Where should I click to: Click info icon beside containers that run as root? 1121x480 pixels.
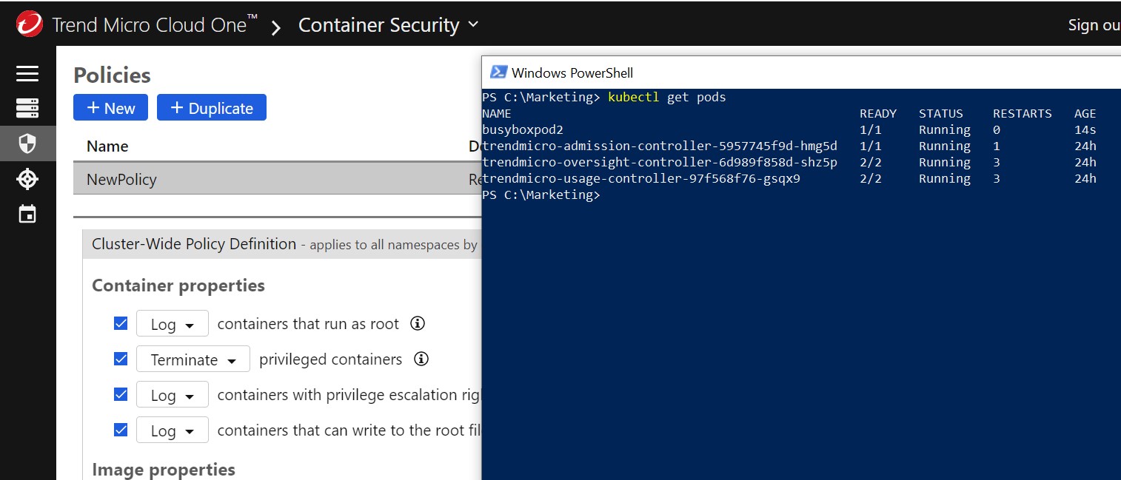[418, 323]
